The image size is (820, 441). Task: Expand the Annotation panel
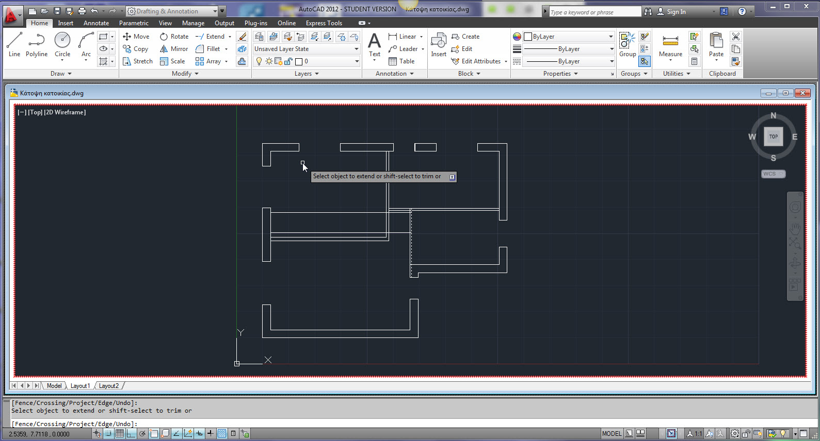click(395, 74)
